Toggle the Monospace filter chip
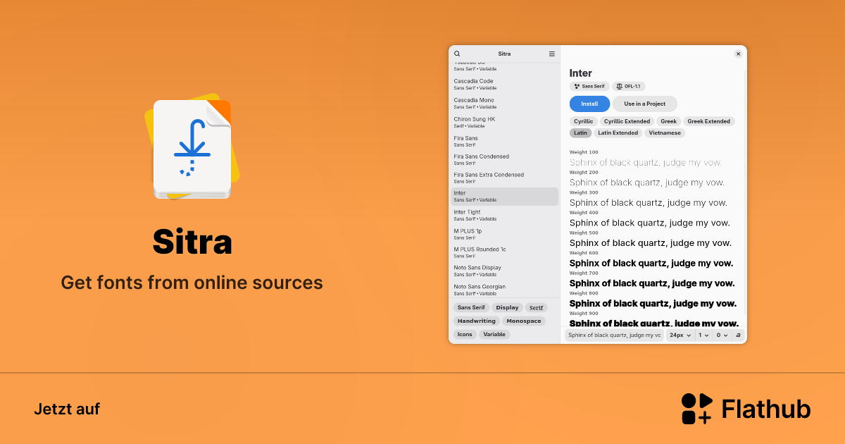Viewport: 845px width, 444px height. pyautogui.click(x=523, y=321)
